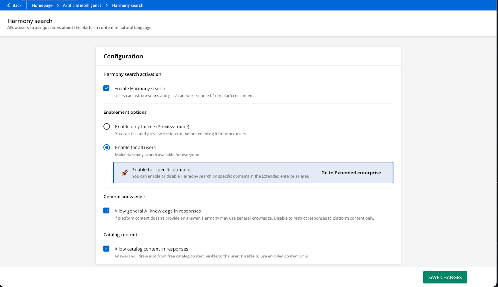This screenshot has height=287, width=498.
Task: Click the back arrow chevron icon
Action: [x=9, y=5]
